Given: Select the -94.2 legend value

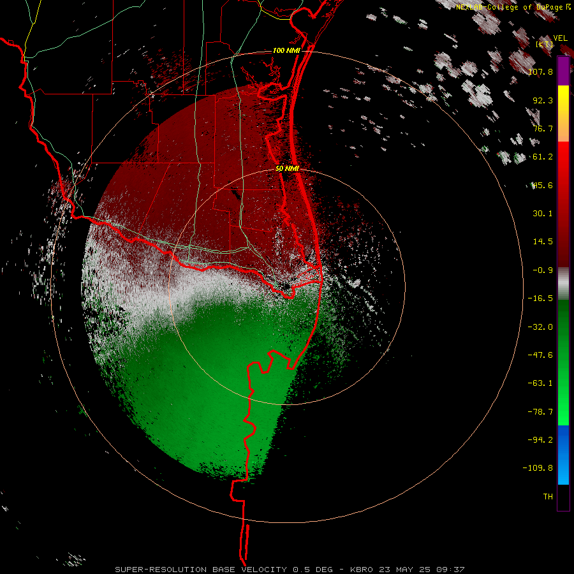Looking at the screenshot, I should [540, 440].
